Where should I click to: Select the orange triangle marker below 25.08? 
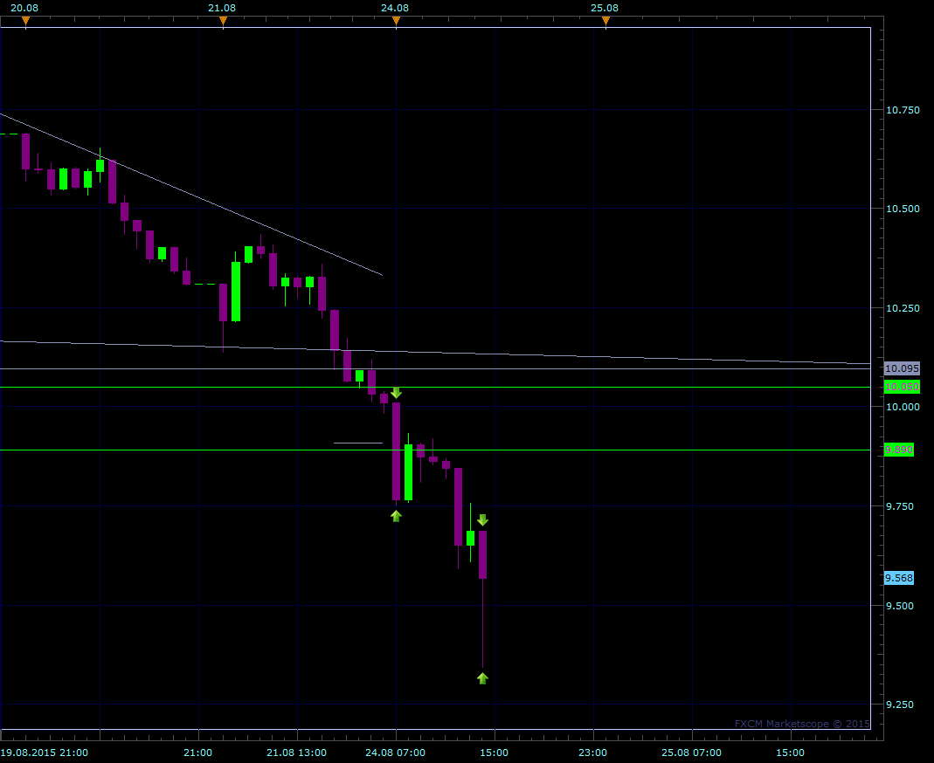coord(605,21)
